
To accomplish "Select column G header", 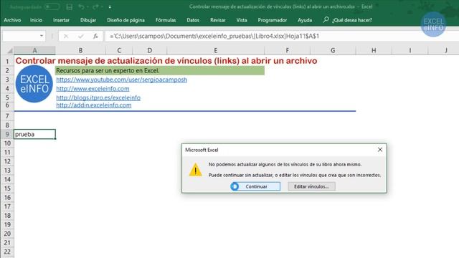I will coord(333,50).
